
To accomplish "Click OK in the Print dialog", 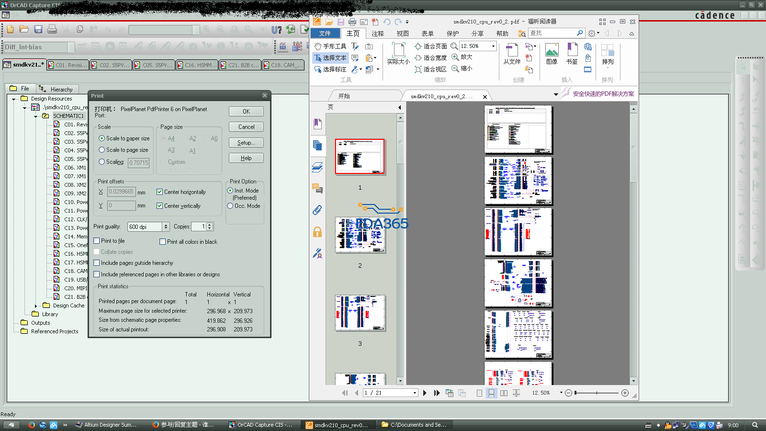I will (x=246, y=112).
